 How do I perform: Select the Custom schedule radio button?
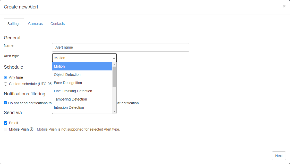point(6,84)
